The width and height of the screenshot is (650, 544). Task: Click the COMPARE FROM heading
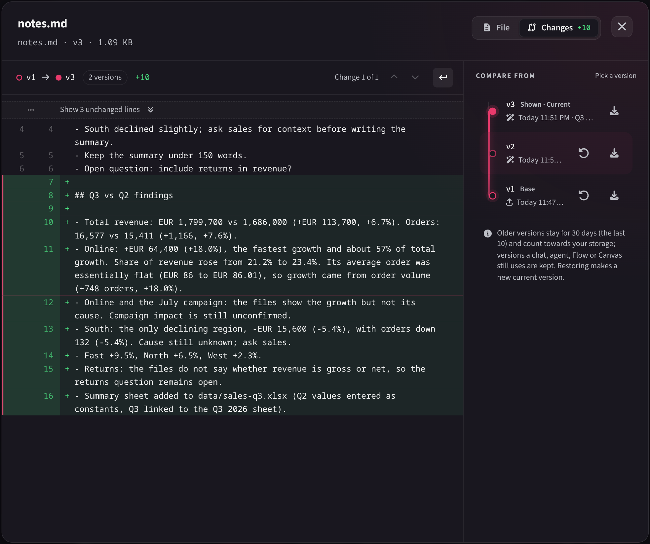(505, 76)
